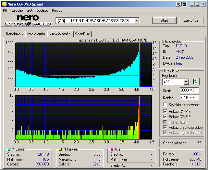
Task: Click the nagrane na HL-DT-ST chart title
Action: pyautogui.click(x=112, y=40)
